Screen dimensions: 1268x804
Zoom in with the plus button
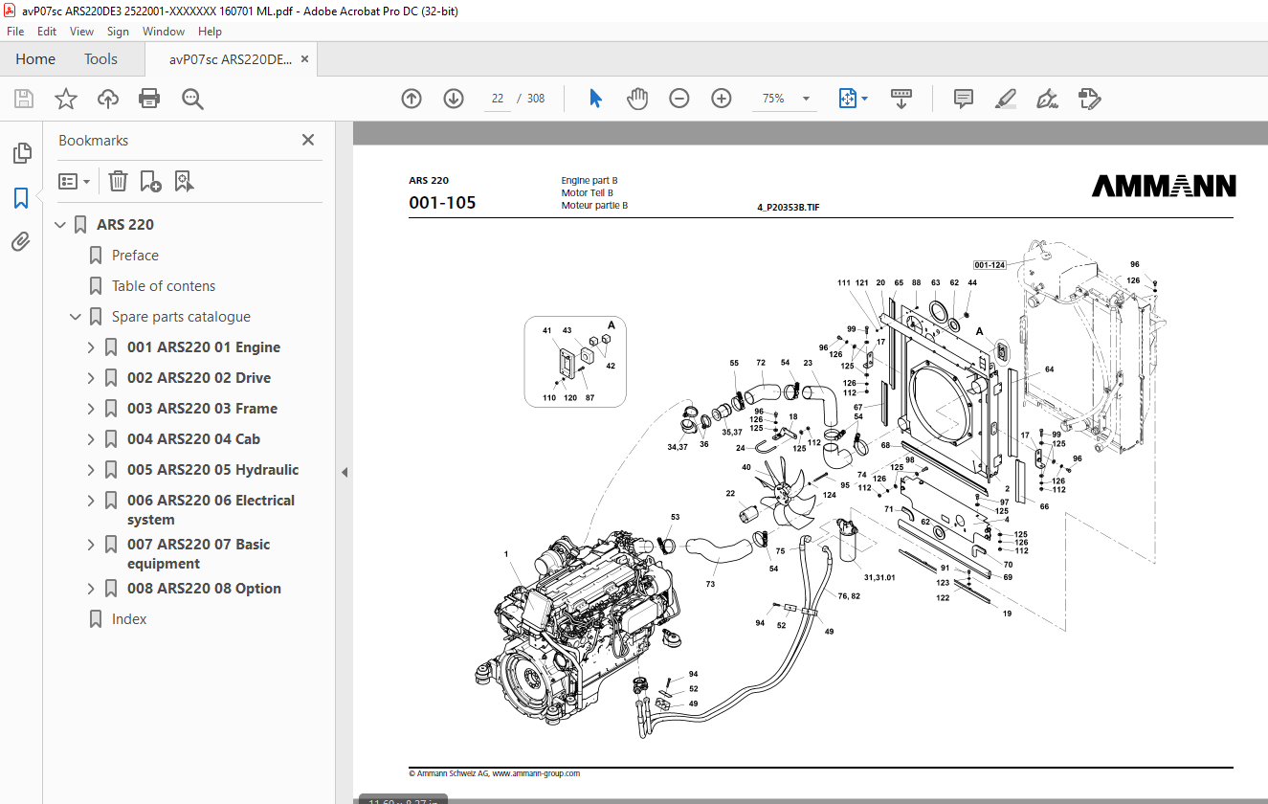(722, 99)
